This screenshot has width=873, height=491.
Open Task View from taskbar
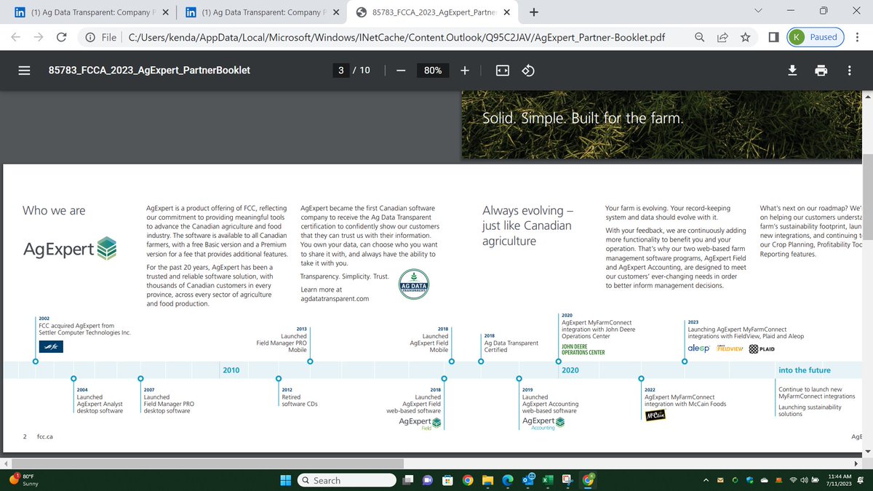tap(410, 480)
